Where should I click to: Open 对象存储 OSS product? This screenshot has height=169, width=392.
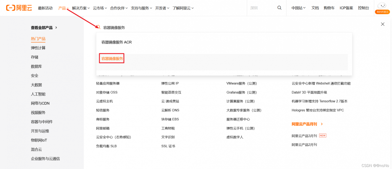107,92
